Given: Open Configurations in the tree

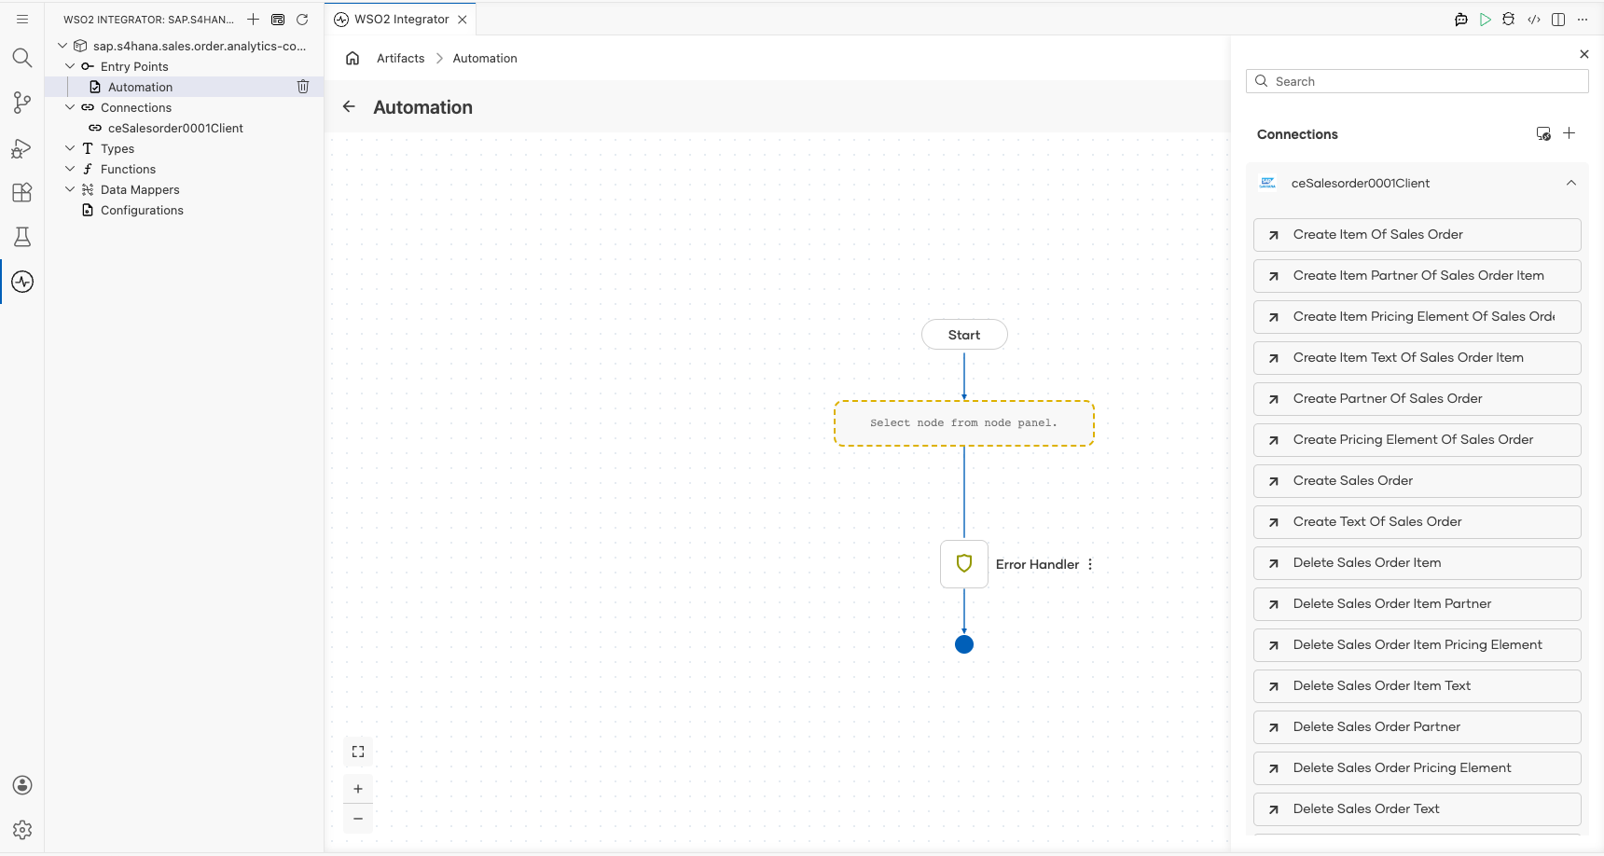Looking at the screenshot, I should [x=142, y=210].
